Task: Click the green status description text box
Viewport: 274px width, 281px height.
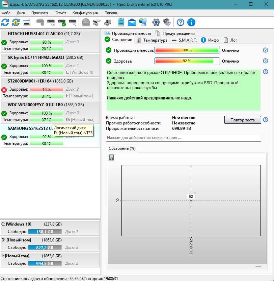Action: coord(184,90)
